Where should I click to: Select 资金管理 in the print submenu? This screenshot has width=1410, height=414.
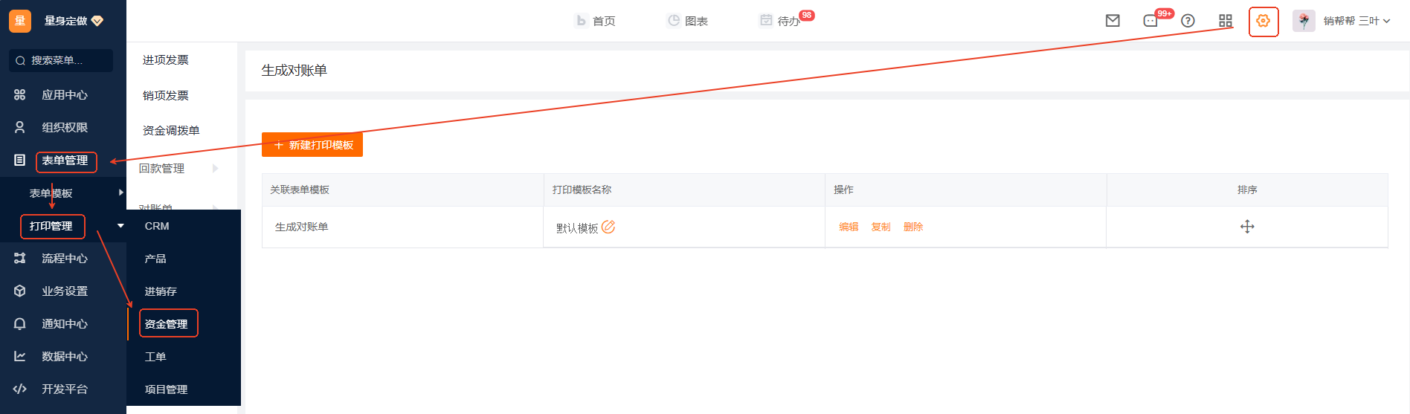coord(166,324)
